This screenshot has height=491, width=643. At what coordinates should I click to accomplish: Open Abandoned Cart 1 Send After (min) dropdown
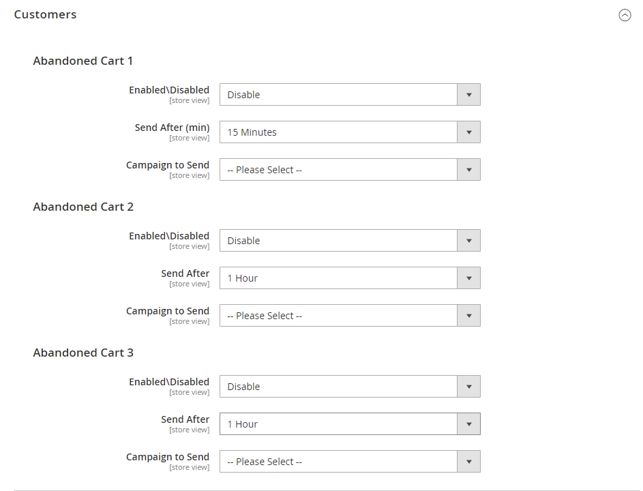coord(338,132)
